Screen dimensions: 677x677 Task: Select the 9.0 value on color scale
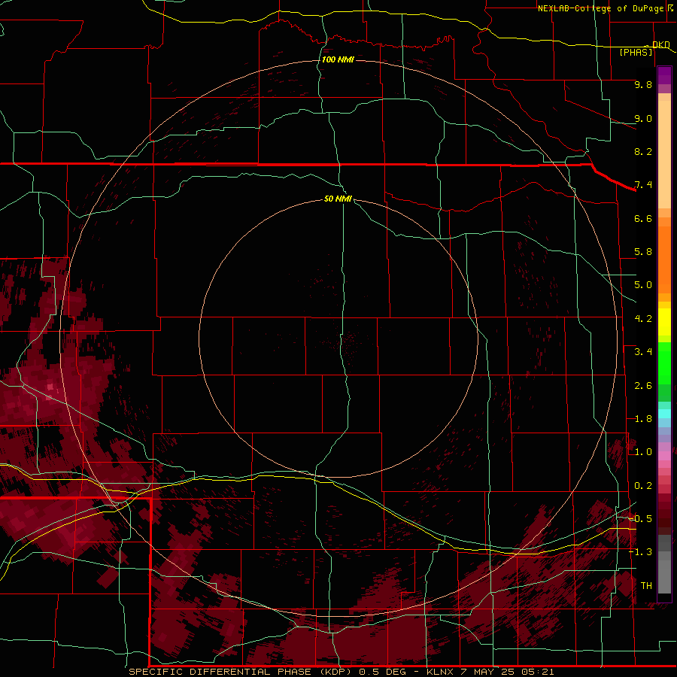click(643, 118)
